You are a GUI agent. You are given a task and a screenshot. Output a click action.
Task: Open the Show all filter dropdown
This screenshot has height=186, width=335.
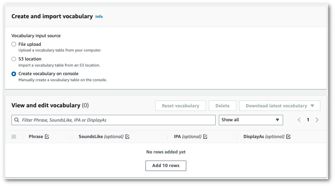pos(251,120)
